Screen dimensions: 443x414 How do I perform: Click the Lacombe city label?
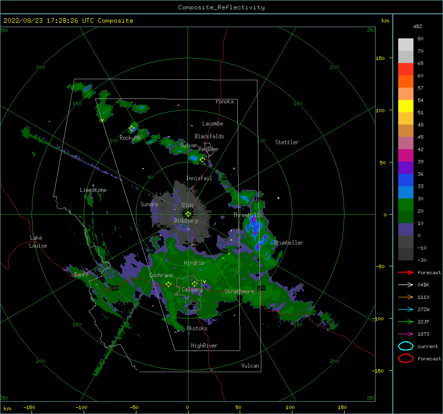[x=213, y=124]
